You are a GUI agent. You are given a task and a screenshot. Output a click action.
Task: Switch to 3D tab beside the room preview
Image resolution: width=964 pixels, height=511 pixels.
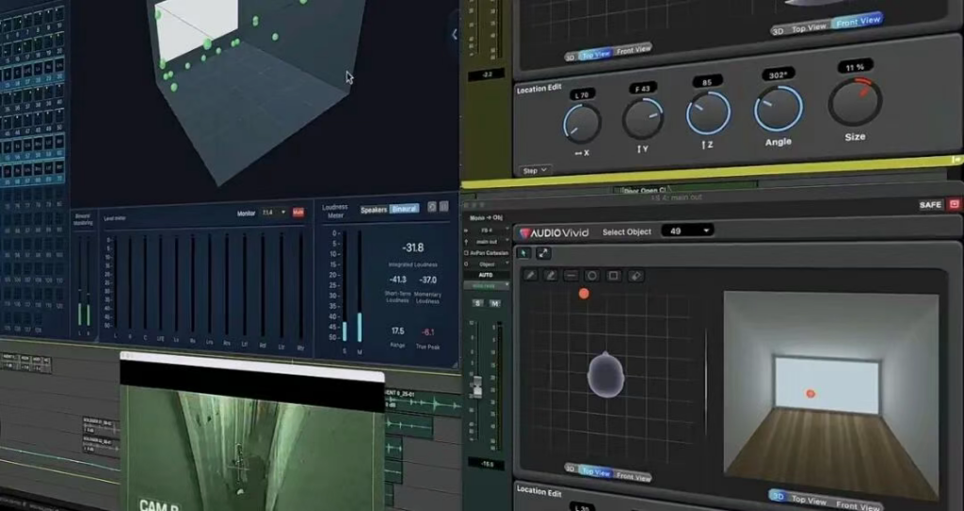778,497
